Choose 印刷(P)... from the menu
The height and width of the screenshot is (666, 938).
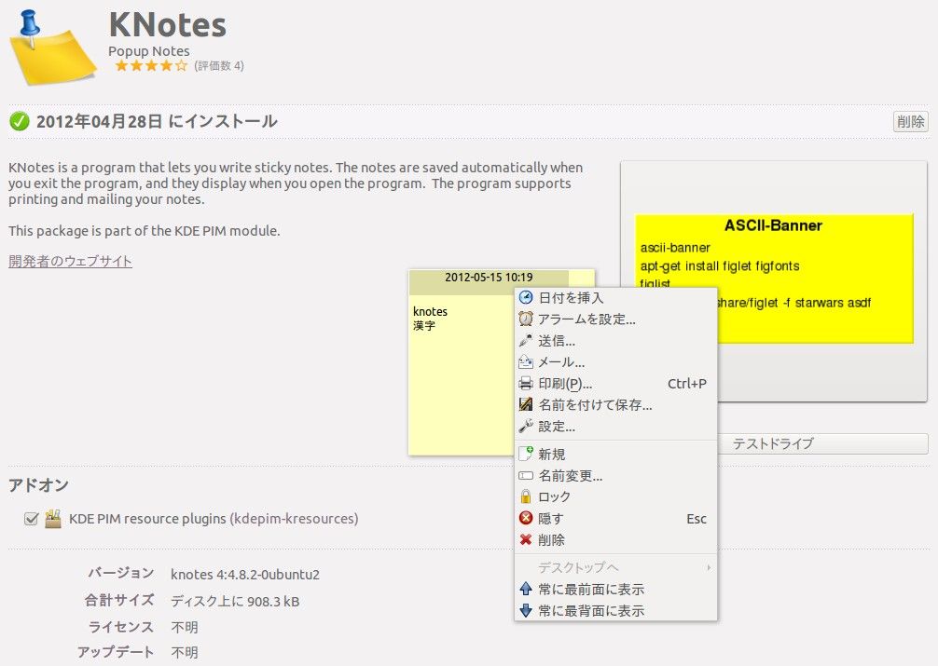615,384
